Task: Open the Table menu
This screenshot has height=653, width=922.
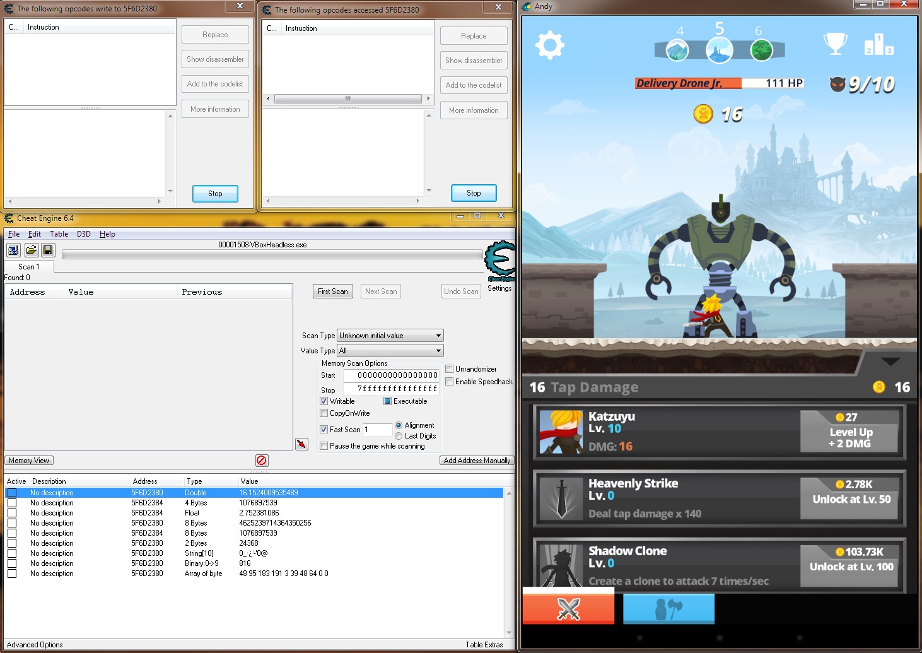Action: pyautogui.click(x=59, y=234)
